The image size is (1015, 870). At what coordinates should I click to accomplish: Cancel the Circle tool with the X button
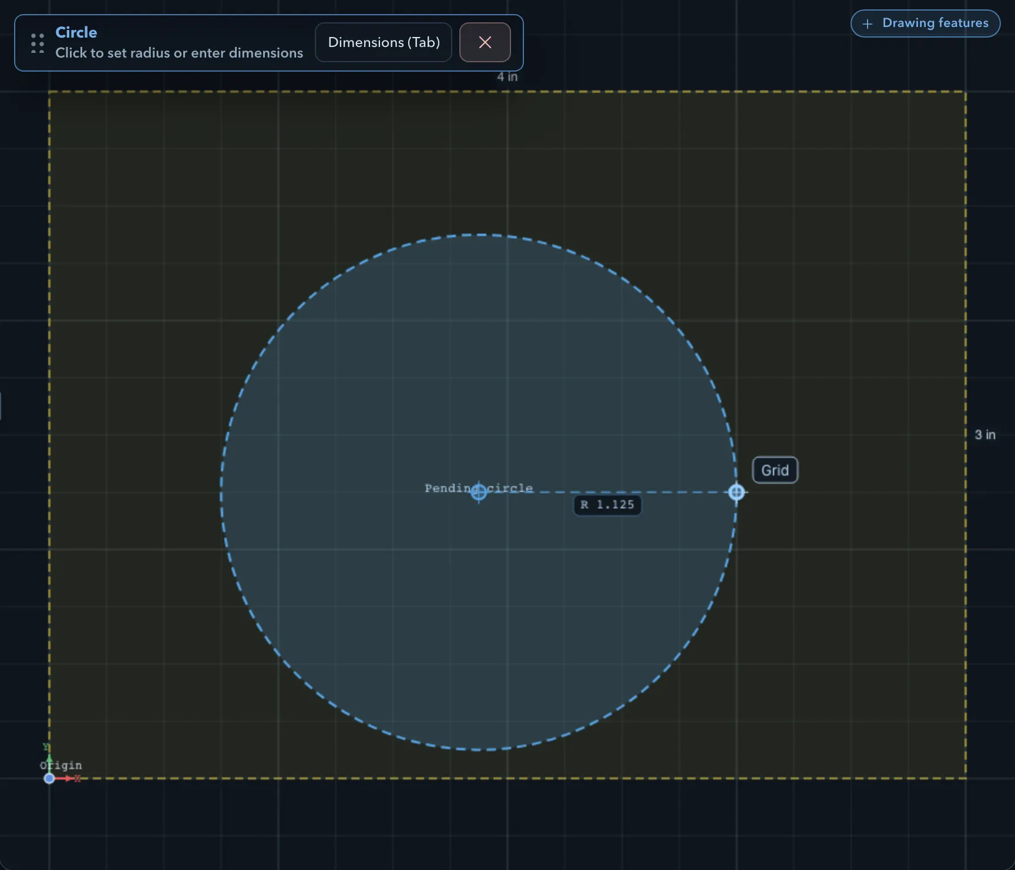click(x=485, y=42)
